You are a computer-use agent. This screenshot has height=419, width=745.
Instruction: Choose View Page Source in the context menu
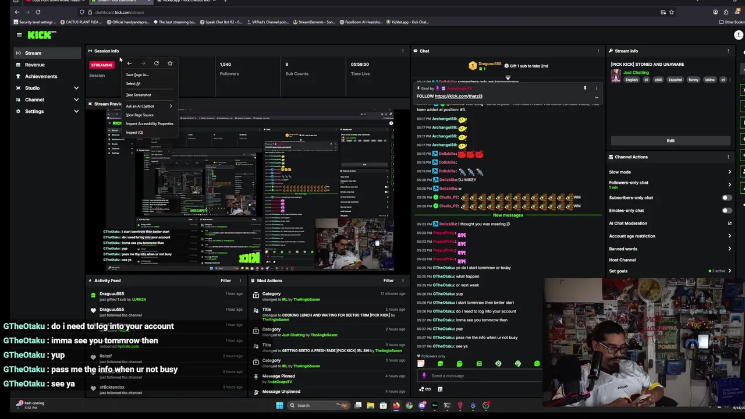[x=149, y=115]
